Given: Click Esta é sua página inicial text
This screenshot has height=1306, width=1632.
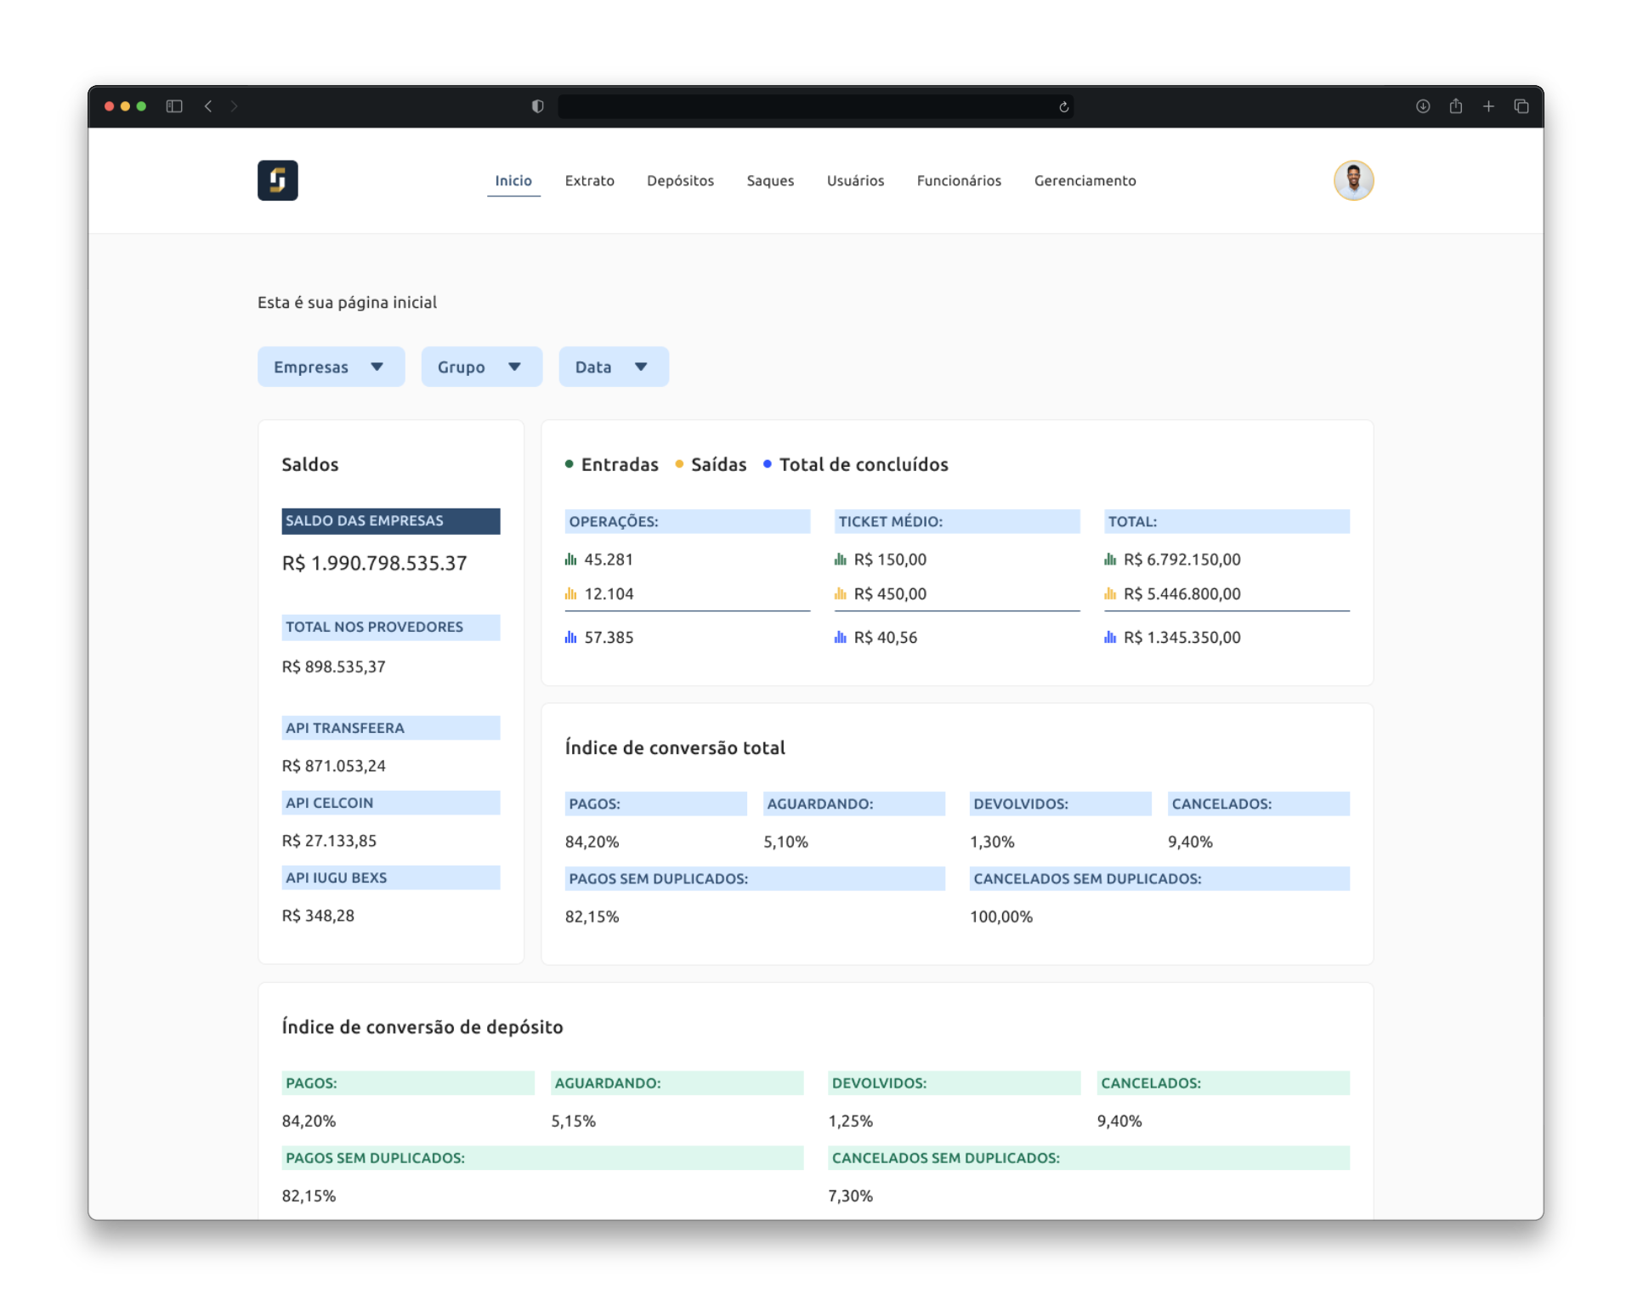Looking at the screenshot, I should tap(347, 302).
